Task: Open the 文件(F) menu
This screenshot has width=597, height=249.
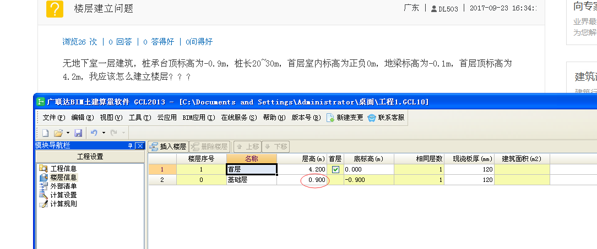Action: [54, 118]
